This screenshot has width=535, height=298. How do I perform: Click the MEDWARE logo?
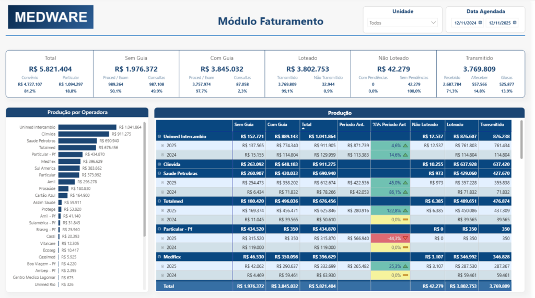click(51, 17)
